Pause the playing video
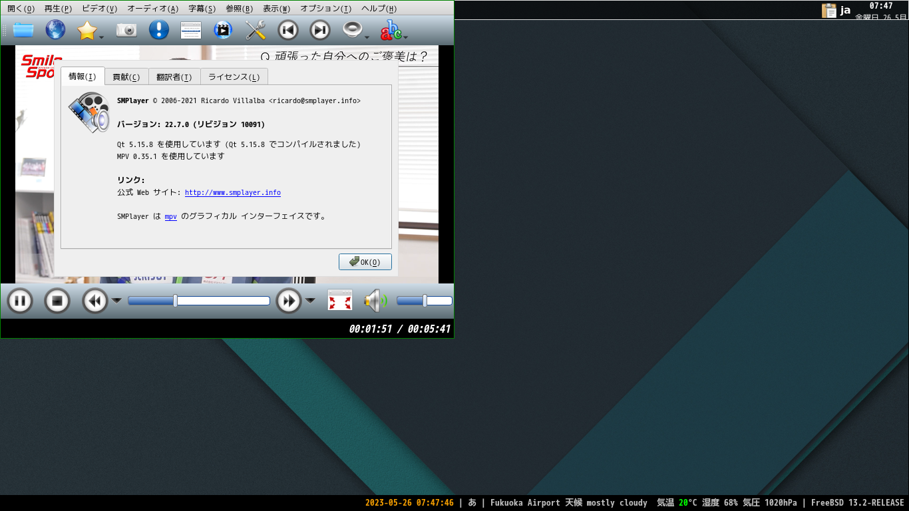Screen dimensions: 909x511 pyautogui.click(x=20, y=301)
